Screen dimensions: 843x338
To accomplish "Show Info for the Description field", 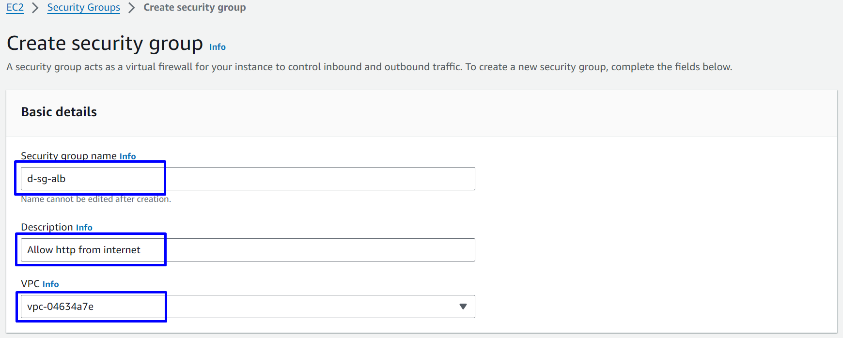I will pos(84,228).
